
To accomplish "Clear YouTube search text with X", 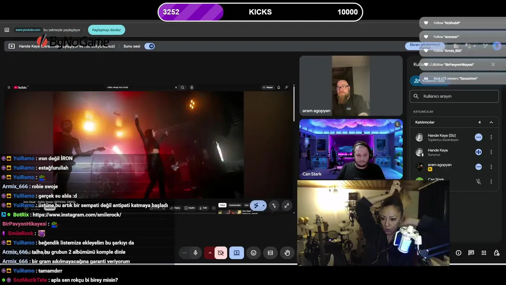I will 176,87.
